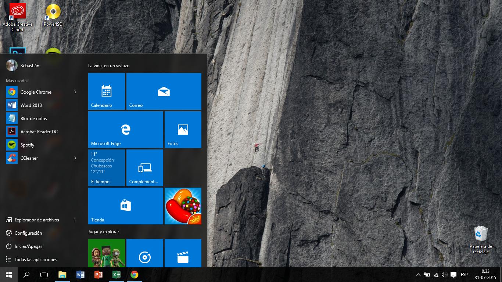The image size is (502, 282).
Task: Expand Google Chrome jump list arrow
Action: [75, 92]
